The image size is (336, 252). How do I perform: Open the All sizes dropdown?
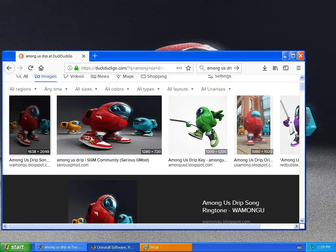tap(86, 89)
